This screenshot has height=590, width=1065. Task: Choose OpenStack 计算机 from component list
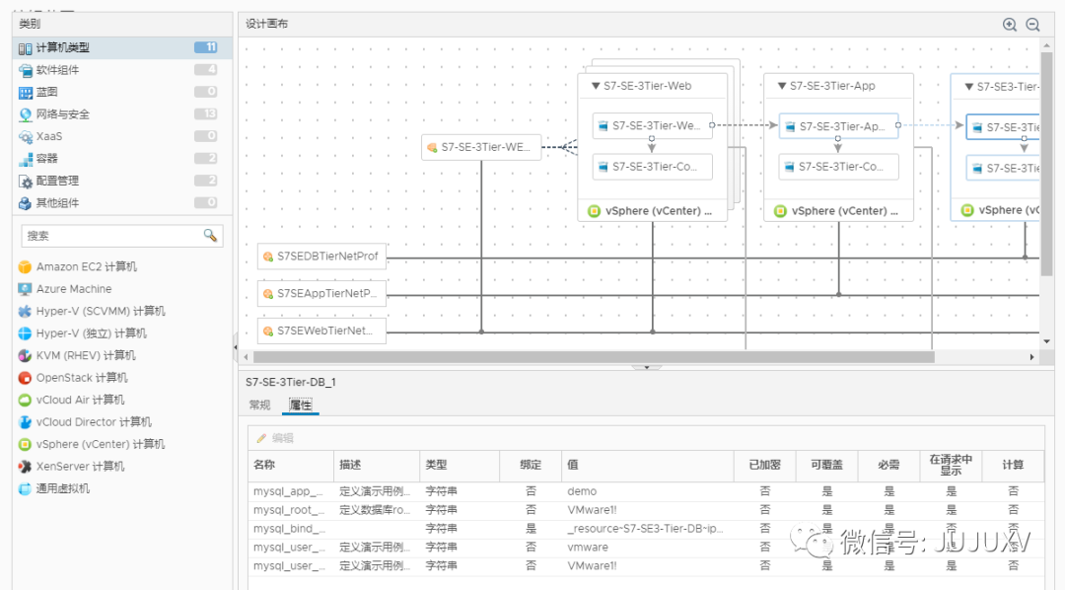pos(81,378)
